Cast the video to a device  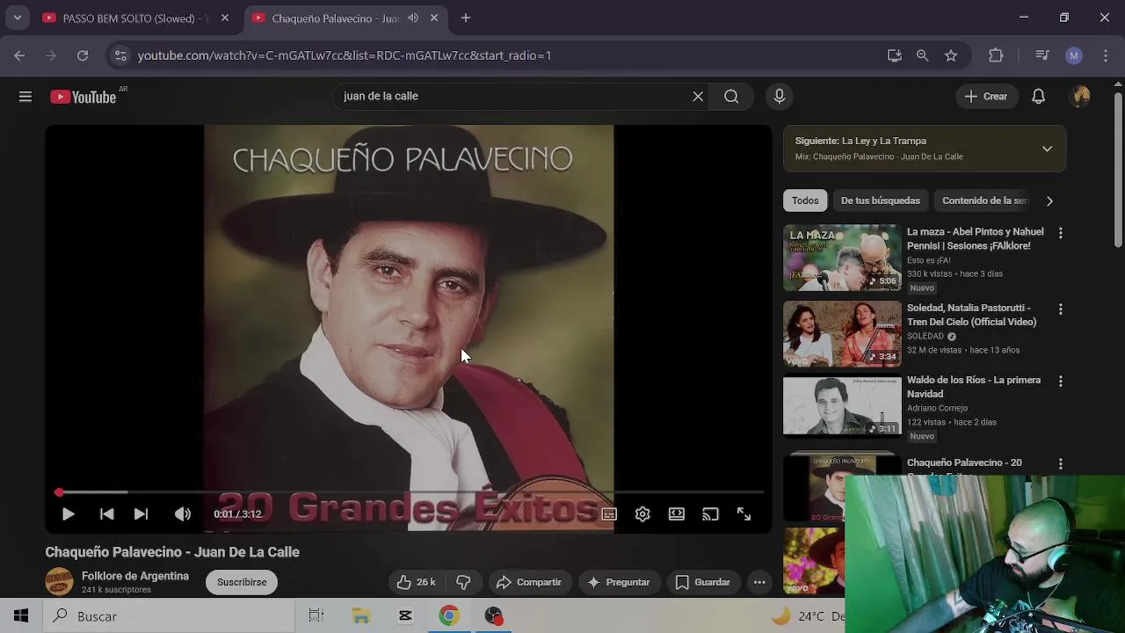[710, 514]
